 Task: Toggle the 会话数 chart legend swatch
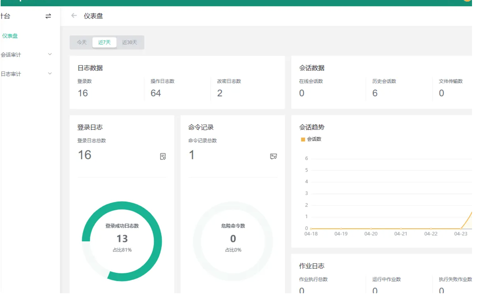click(303, 139)
